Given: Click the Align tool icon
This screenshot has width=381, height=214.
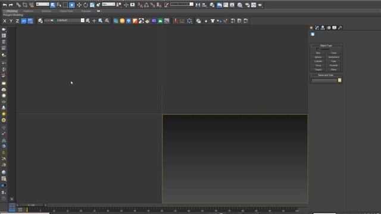Looking at the screenshot, I should 204,5.
